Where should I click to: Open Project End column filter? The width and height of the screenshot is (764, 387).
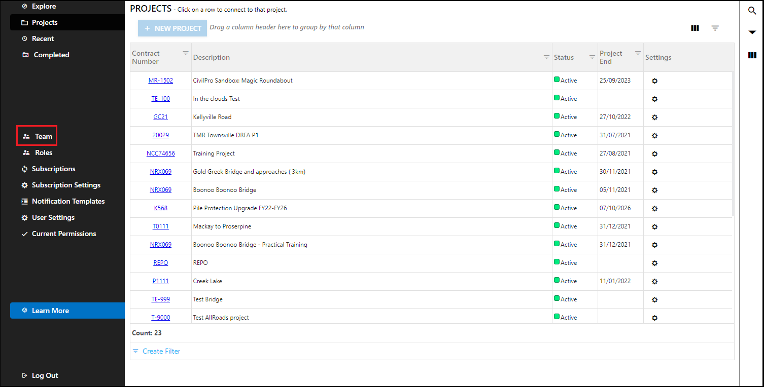click(x=638, y=53)
